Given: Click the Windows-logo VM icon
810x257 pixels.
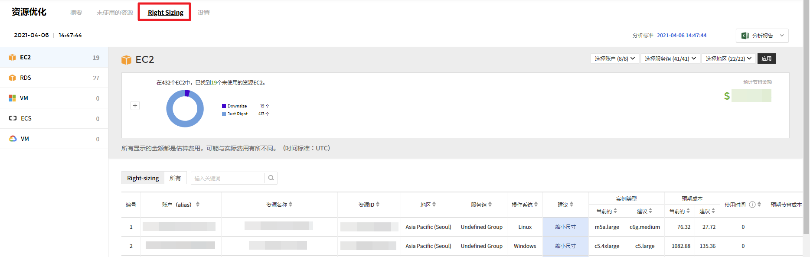Looking at the screenshot, I should click(12, 98).
